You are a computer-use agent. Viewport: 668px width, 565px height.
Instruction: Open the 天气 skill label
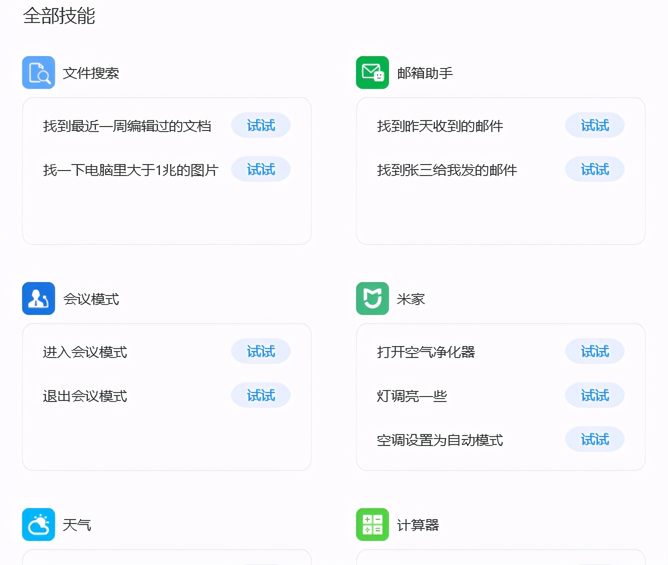pyautogui.click(x=76, y=524)
